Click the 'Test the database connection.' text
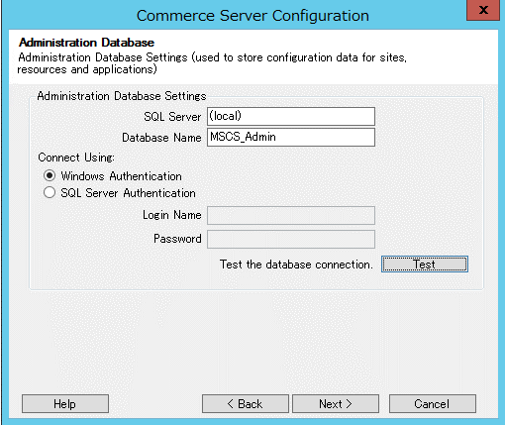The width and height of the screenshot is (505, 425). [296, 265]
